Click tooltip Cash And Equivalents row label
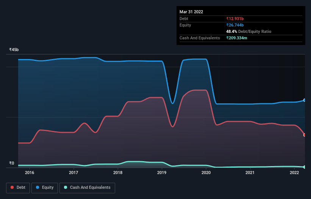This screenshot has height=199, width=311. [200, 38]
